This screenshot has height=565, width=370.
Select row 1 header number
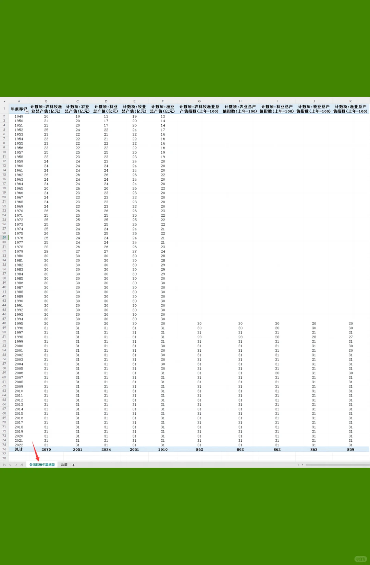[4, 109]
